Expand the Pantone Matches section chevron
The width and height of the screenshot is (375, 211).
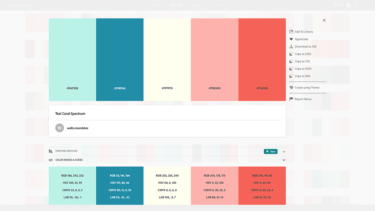coord(284,152)
